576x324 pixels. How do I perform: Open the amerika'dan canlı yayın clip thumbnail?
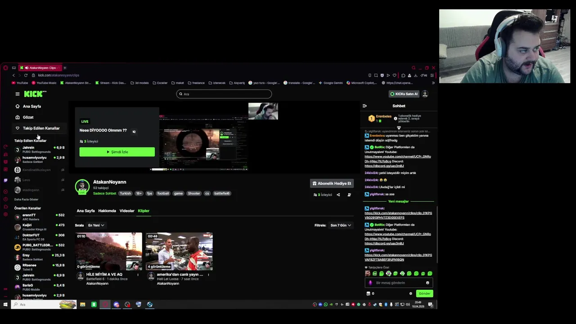(179, 251)
